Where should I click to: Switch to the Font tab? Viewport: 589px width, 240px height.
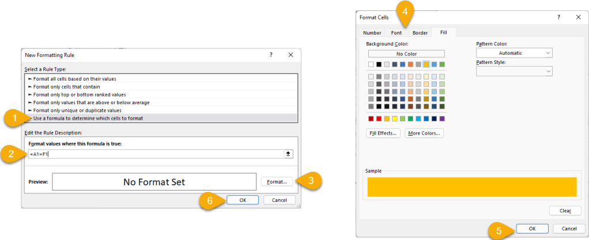click(397, 33)
